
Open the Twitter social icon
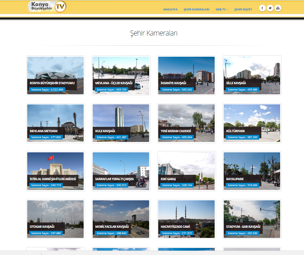click(x=270, y=8)
